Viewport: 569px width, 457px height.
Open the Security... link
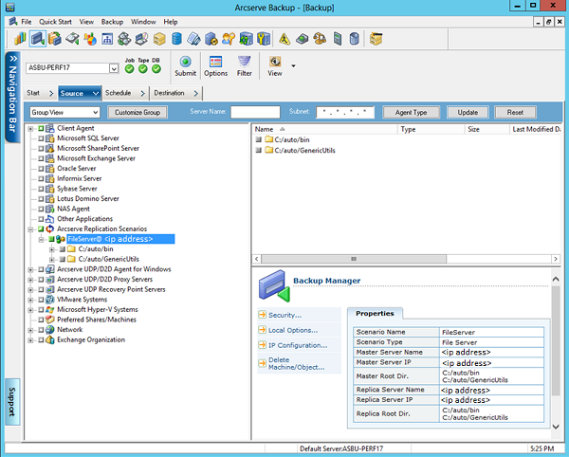284,315
